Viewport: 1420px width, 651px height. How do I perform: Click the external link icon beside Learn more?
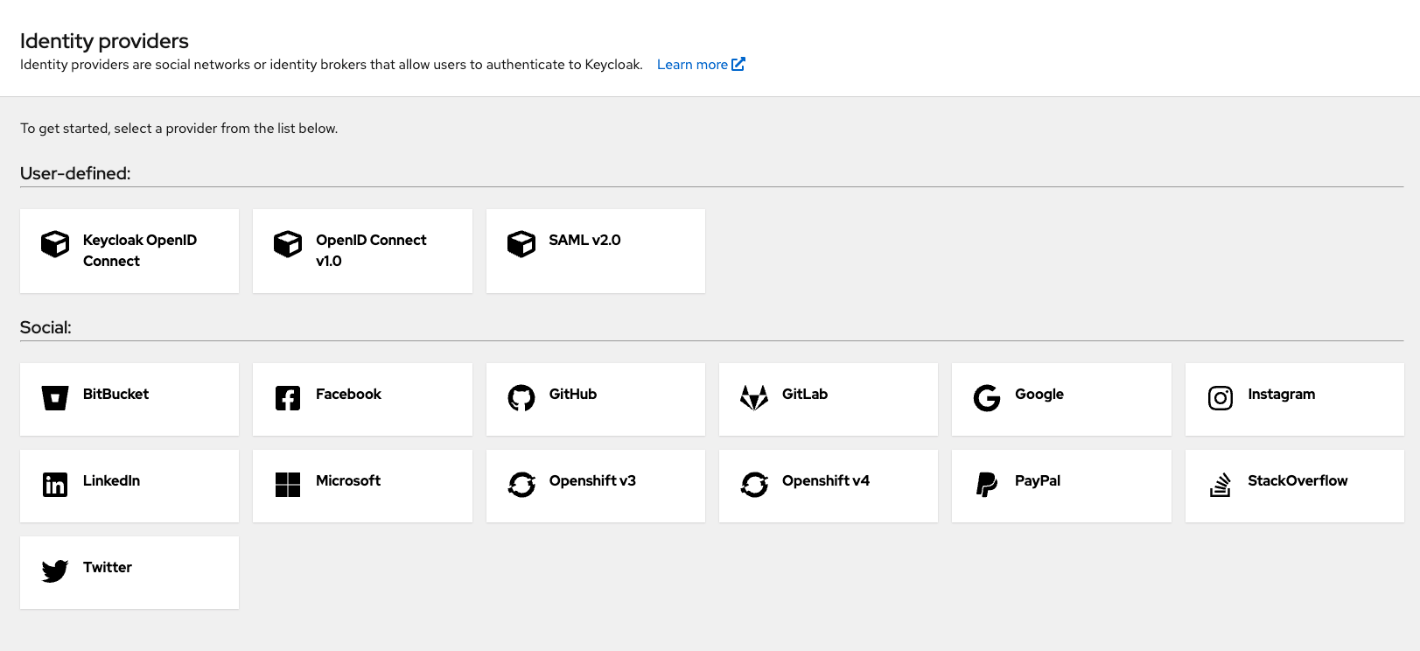(738, 64)
